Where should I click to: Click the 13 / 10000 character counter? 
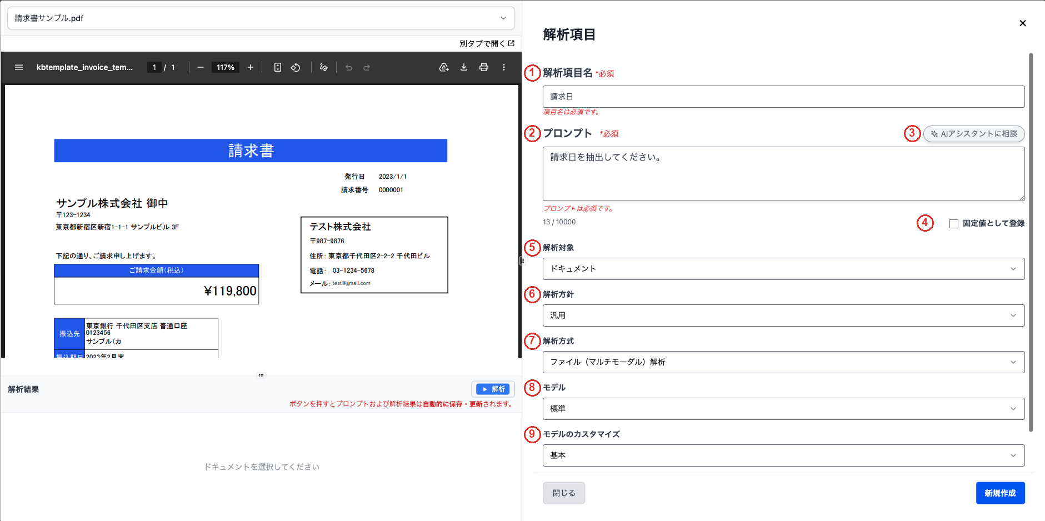tap(559, 222)
